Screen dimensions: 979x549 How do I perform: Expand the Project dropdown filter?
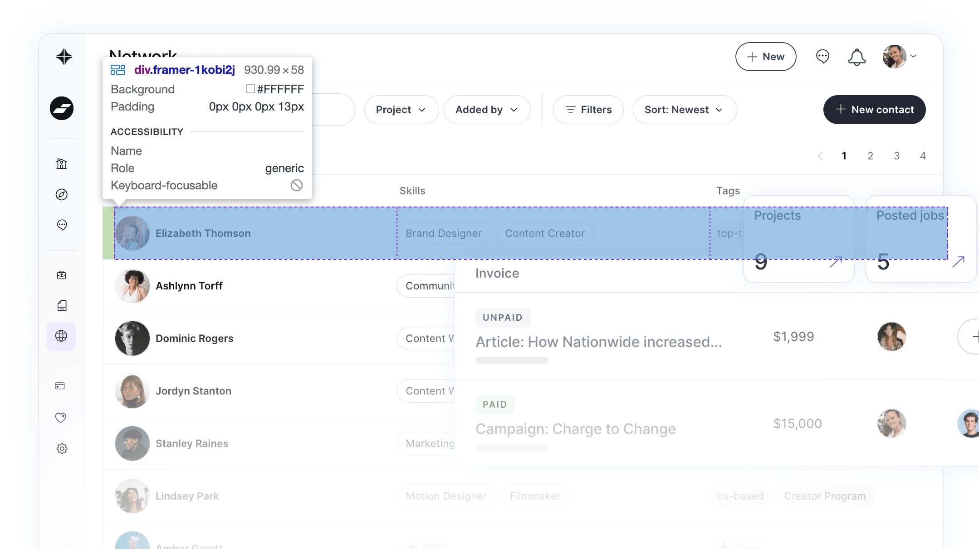click(x=401, y=110)
